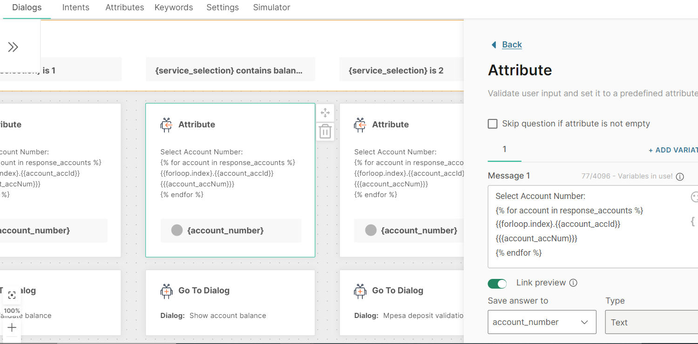Select the Go To Dialog Show account balance card
This screenshot has width=698, height=344.
[230, 303]
